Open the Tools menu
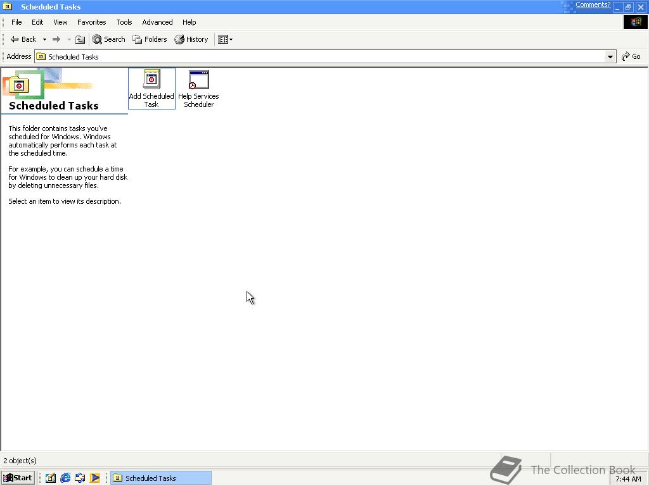The height and width of the screenshot is (486, 649). pos(124,22)
